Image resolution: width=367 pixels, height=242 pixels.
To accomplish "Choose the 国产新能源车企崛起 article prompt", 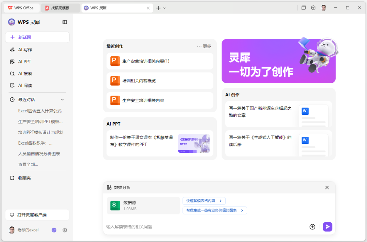I will [279, 114].
